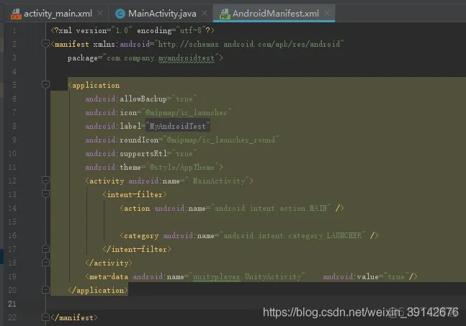
Task: Click line number 21 in the gutter
Action: pyautogui.click(x=12, y=304)
